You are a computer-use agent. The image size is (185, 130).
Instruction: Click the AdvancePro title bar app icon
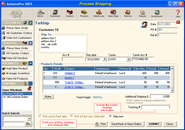pyautogui.click(x=3, y=4)
